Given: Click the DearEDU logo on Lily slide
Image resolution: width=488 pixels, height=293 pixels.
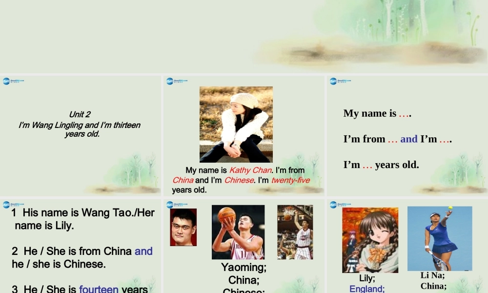Looking at the screenshot, I should (340, 204).
